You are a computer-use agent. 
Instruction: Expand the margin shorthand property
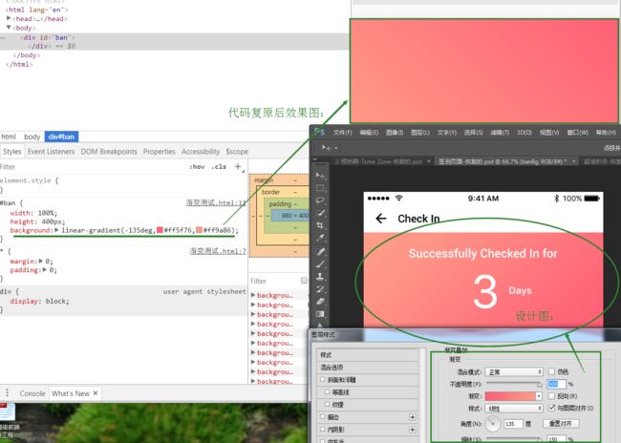click(x=41, y=261)
